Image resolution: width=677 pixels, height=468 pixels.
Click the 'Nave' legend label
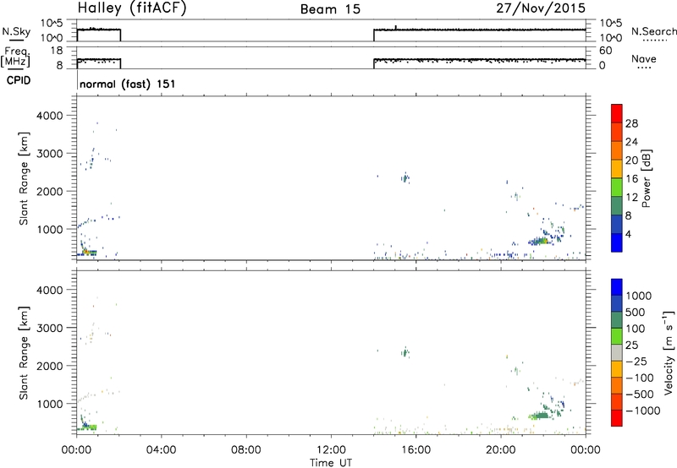[644, 58]
